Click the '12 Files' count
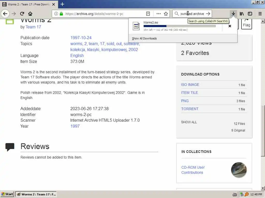 tap(239, 123)
